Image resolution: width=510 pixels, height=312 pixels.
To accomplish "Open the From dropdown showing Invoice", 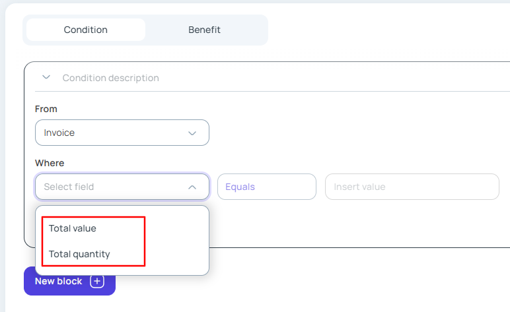I will click(122, 133).
